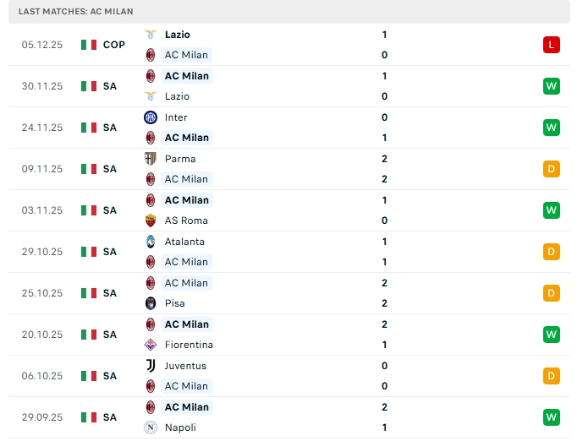The height and width of the screenshot is (441, 577).
Task: Select the COP competition label
Action: pyautogui.click(x=114, y=45)
